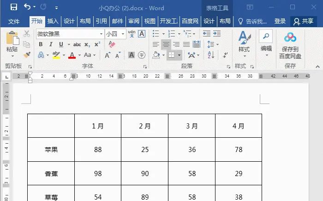This screenshot has height=201, width=323.
Task: Go to the 审阅 tab
Action: click(134, 21)
